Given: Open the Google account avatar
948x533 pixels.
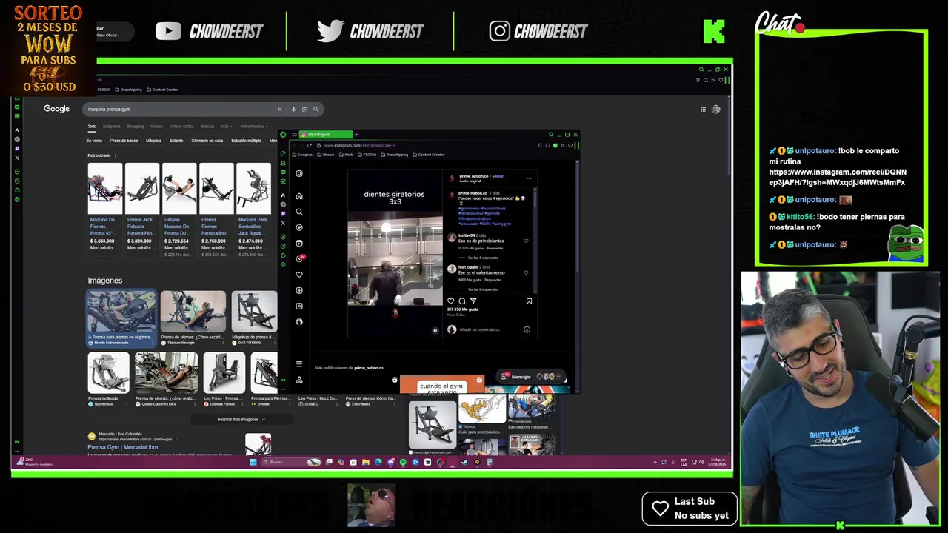Looking at the screenshot, I should [x=716, y=110].
